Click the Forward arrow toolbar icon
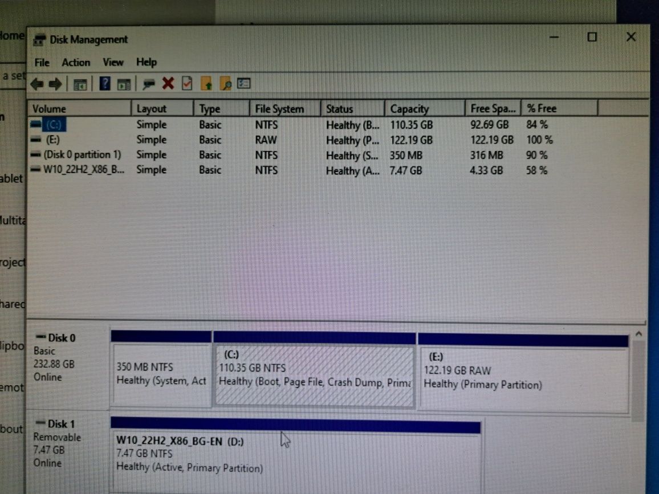Screen dimensions: 659x494 point(55,84)
